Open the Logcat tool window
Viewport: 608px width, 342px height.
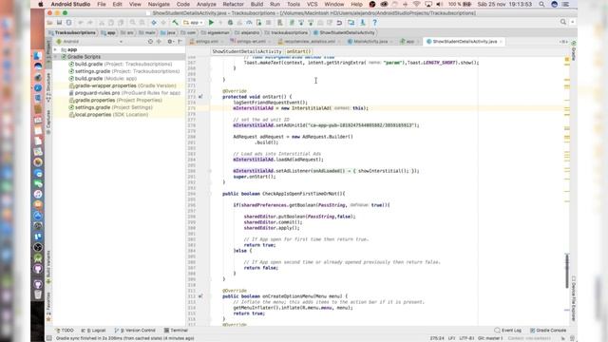(x=93, y=331)
